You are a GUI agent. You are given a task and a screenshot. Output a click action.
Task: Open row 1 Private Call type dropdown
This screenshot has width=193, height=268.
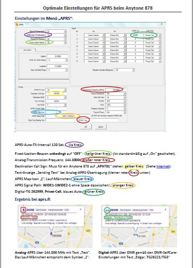160,35
